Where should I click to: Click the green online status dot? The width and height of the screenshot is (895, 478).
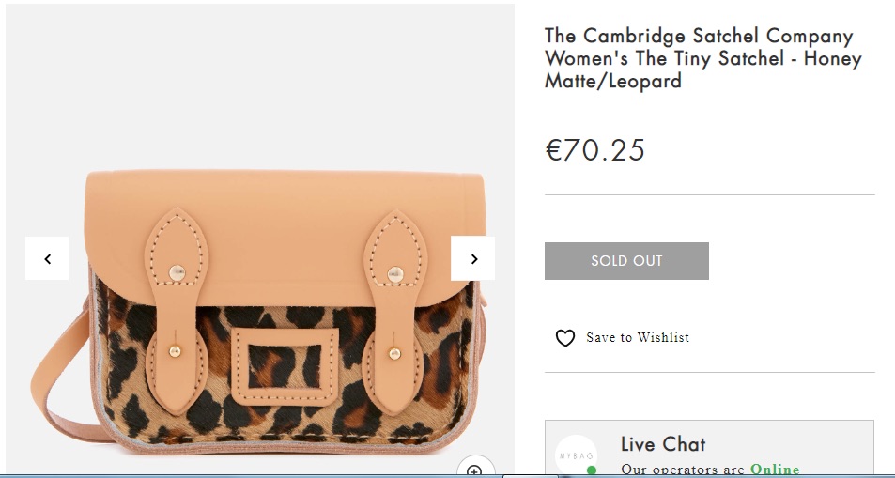(592, 470)
